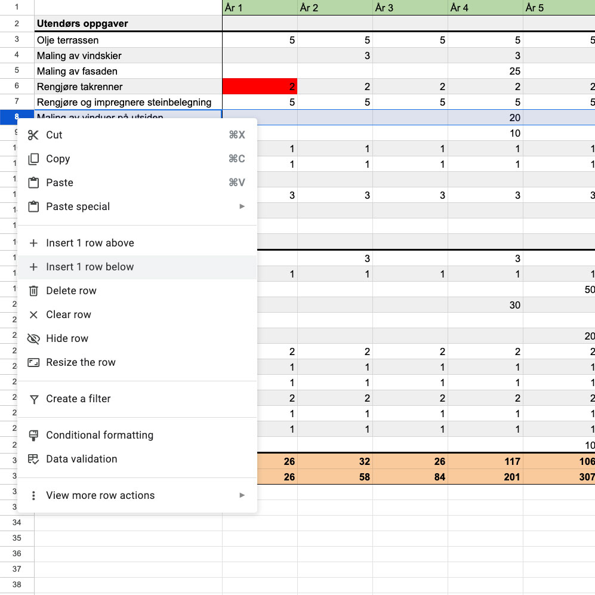Click the scissors Cut icon
This screenshot has height=595, width=595.
(x=33, y=135)
